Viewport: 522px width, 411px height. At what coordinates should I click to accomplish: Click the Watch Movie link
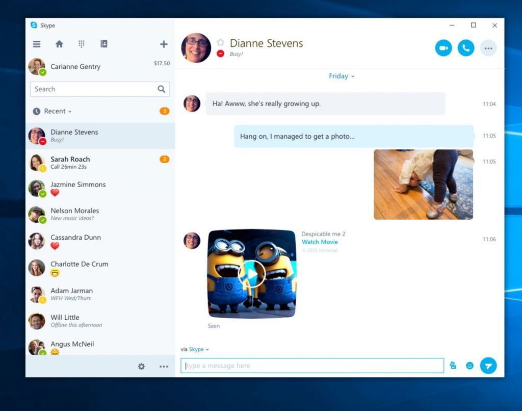pos(320,242)
